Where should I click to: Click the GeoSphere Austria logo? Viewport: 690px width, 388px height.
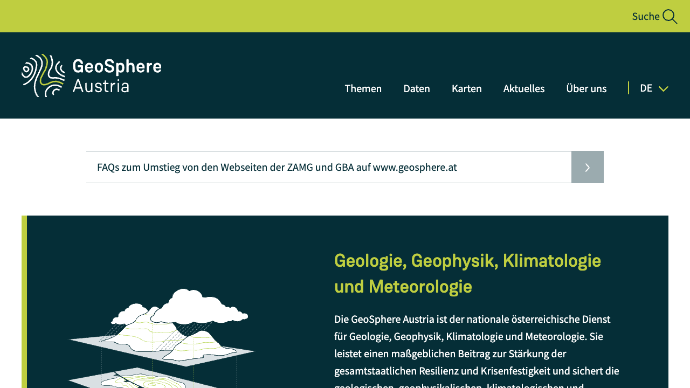91,75
